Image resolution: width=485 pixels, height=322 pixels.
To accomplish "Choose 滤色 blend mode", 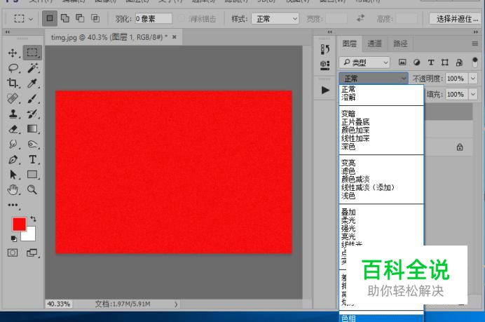I will coord(348,171).
